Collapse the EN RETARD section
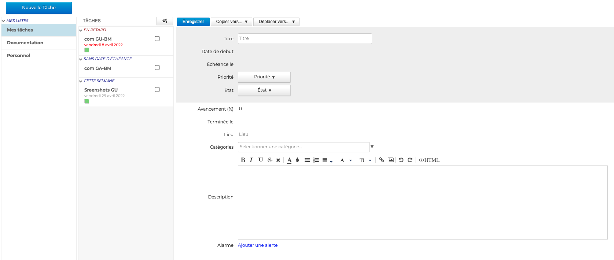Image resolution: width=614 pixels, height=260 pixels. tap(81, 30)
